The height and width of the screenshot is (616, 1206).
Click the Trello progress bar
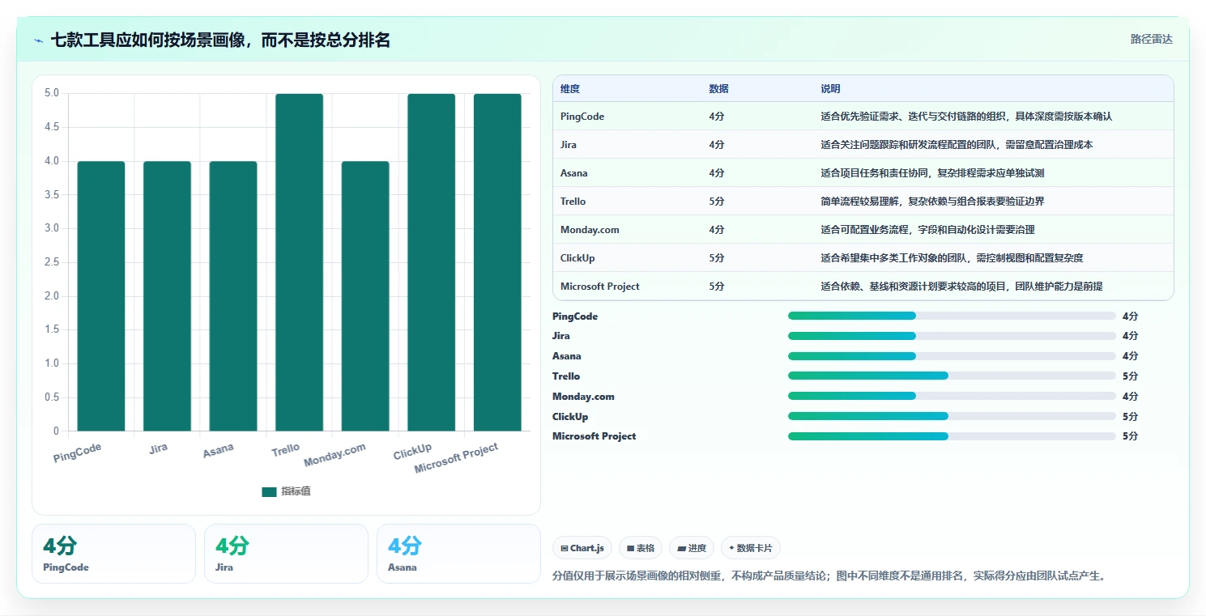[952, 376]
